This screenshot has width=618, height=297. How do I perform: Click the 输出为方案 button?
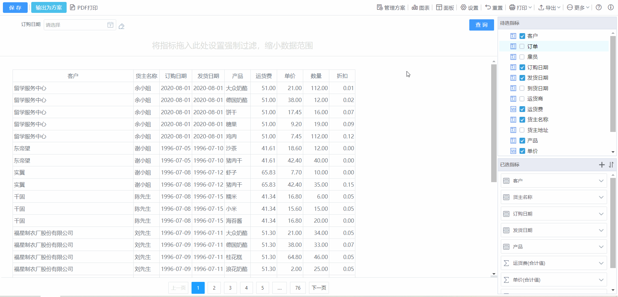click(49, 7)
